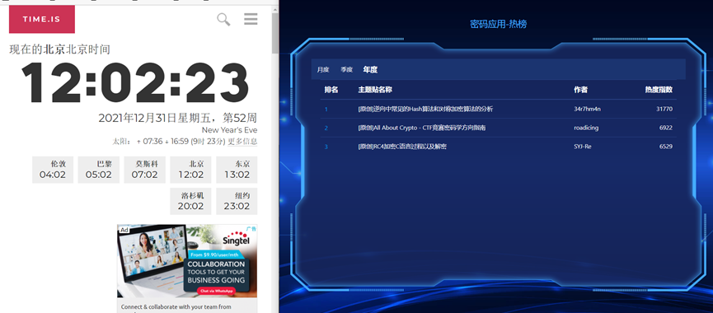Switch to the 季度 tab
Screen dimensions: 713x313
346,69
